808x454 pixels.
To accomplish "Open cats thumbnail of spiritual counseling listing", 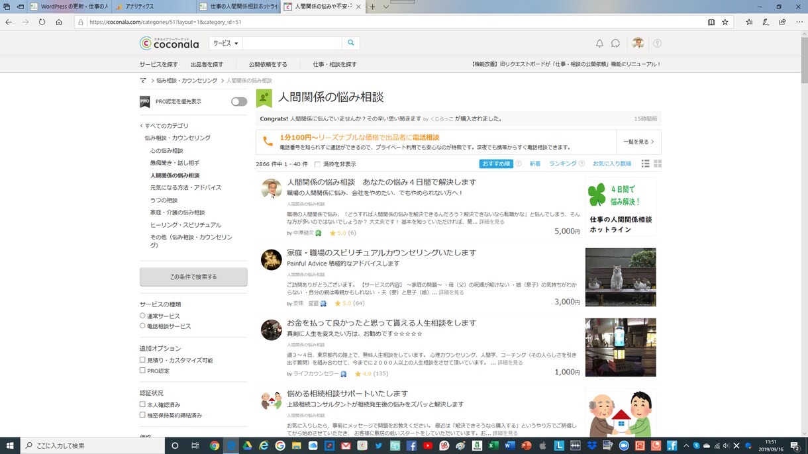I will [621, 277].
